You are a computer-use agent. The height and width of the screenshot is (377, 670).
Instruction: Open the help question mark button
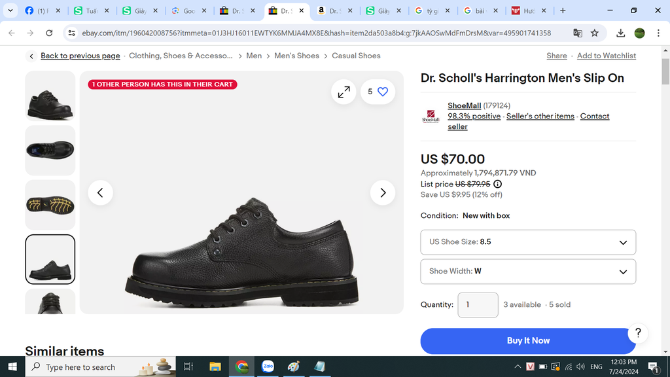638,333
